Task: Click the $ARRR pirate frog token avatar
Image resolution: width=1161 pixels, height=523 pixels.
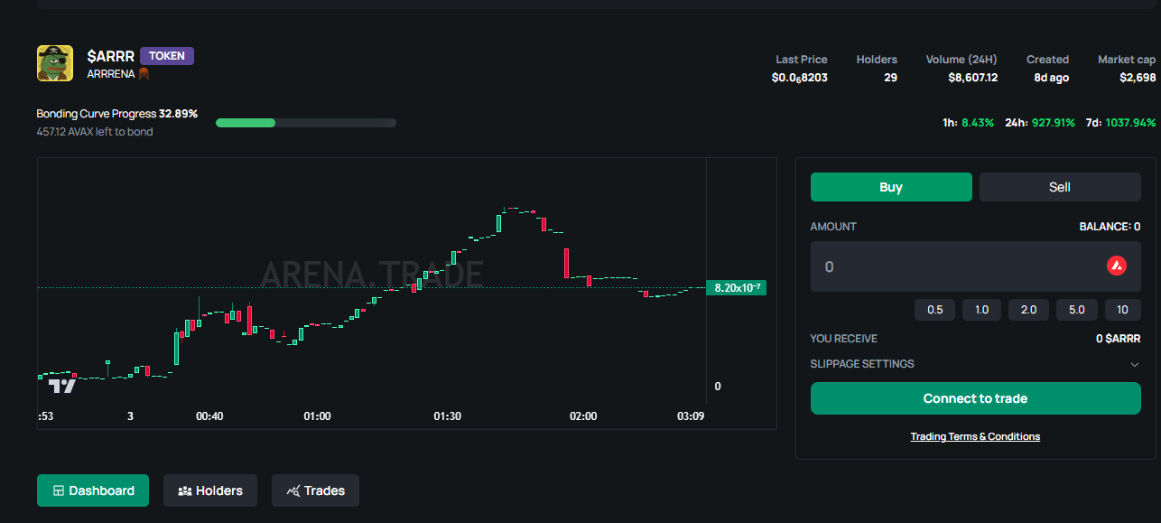Action: click(55, 63)
